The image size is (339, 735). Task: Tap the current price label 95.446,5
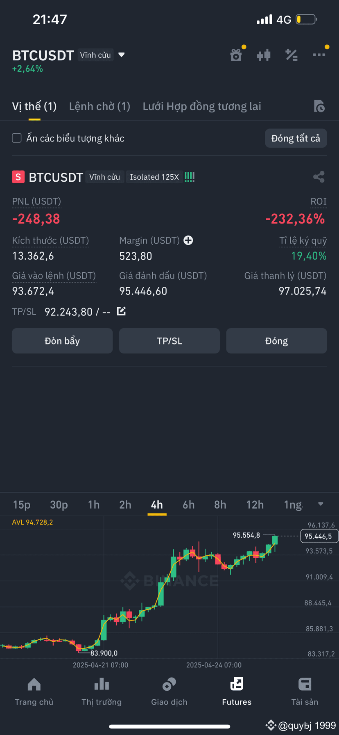click(x=319, y=536)
